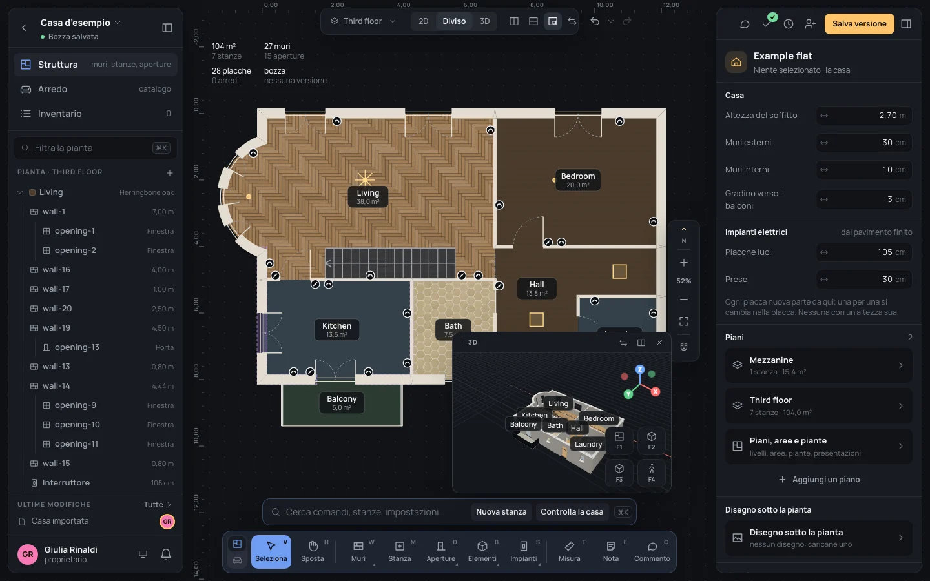This screenshot has width=930, height=581.
Task: Fit plan to screen
Action: [x=684, y=321]
